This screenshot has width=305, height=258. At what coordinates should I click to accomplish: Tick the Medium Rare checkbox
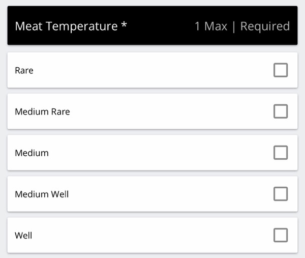(x=281, y=111)
